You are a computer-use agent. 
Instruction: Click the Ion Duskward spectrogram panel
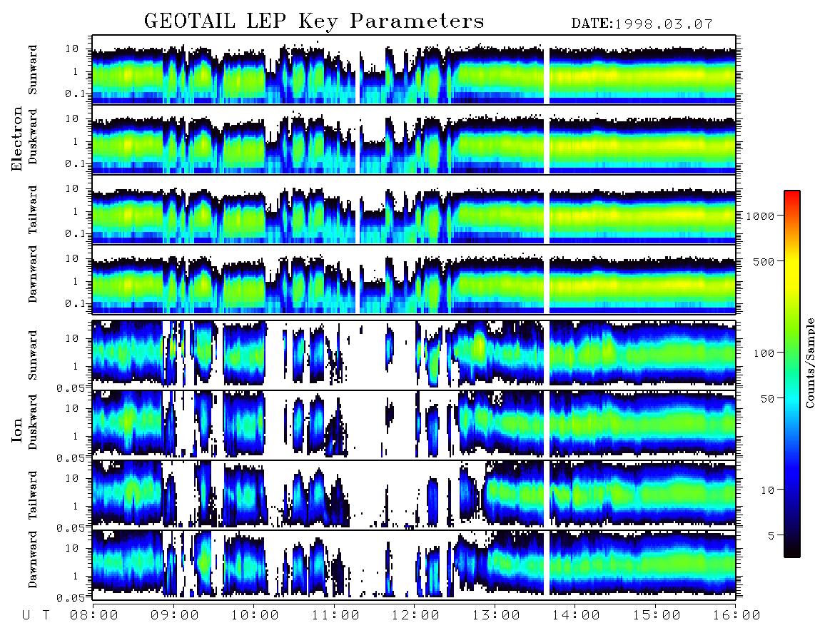(x=414, y=425)
